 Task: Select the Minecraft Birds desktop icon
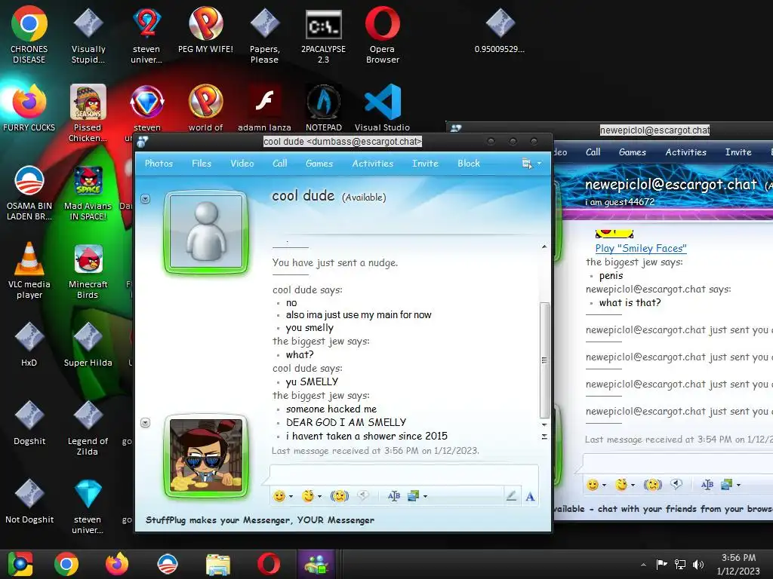88,270
